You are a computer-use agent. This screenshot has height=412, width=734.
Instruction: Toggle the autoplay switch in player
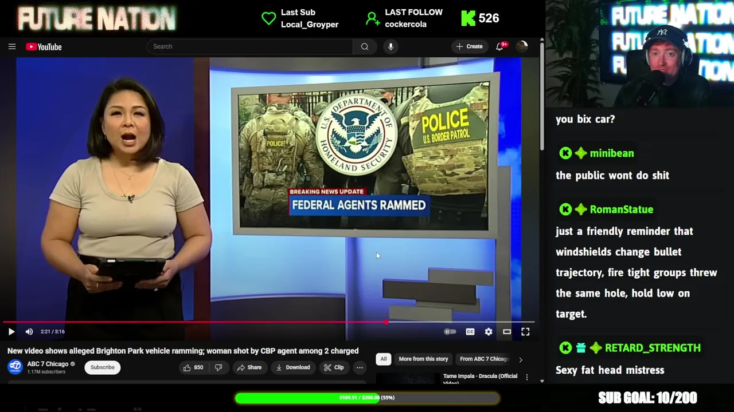(x=450, y=331)
